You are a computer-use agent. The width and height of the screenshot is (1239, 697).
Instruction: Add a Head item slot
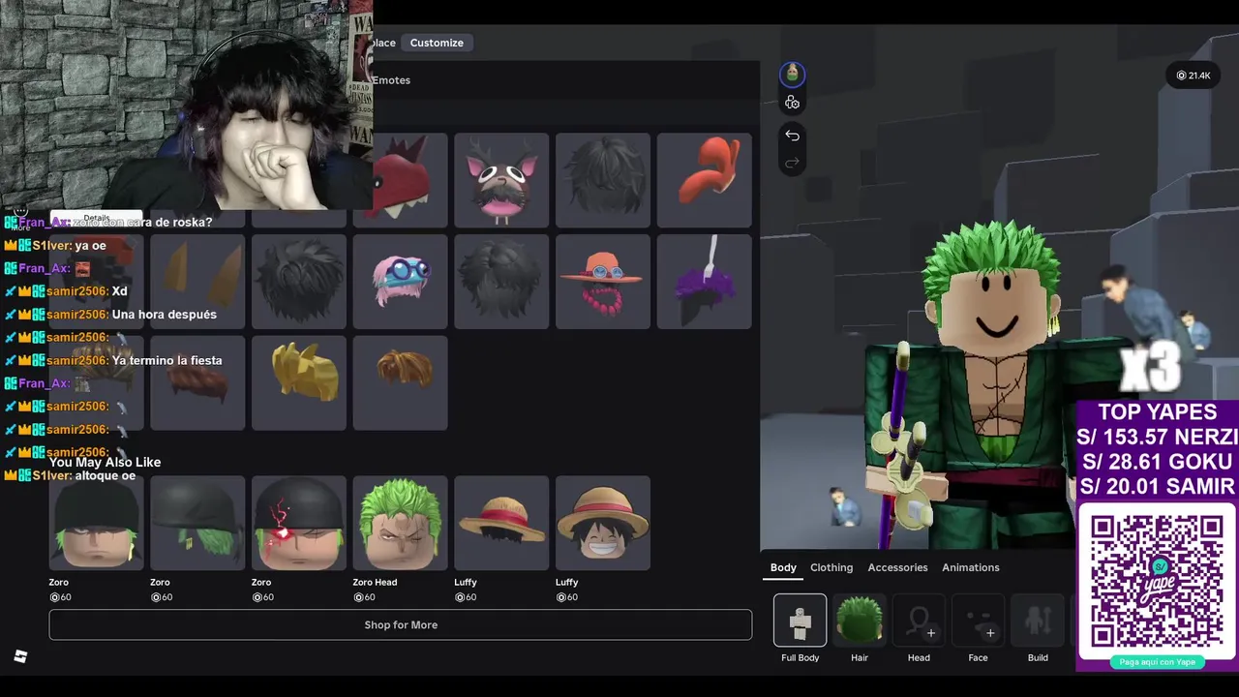pyautogui.click(x=919, y=621)
